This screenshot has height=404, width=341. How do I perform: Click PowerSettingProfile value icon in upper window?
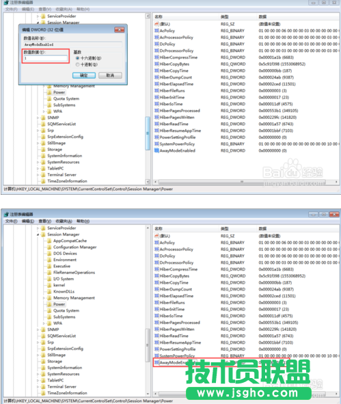coord(156,137)
